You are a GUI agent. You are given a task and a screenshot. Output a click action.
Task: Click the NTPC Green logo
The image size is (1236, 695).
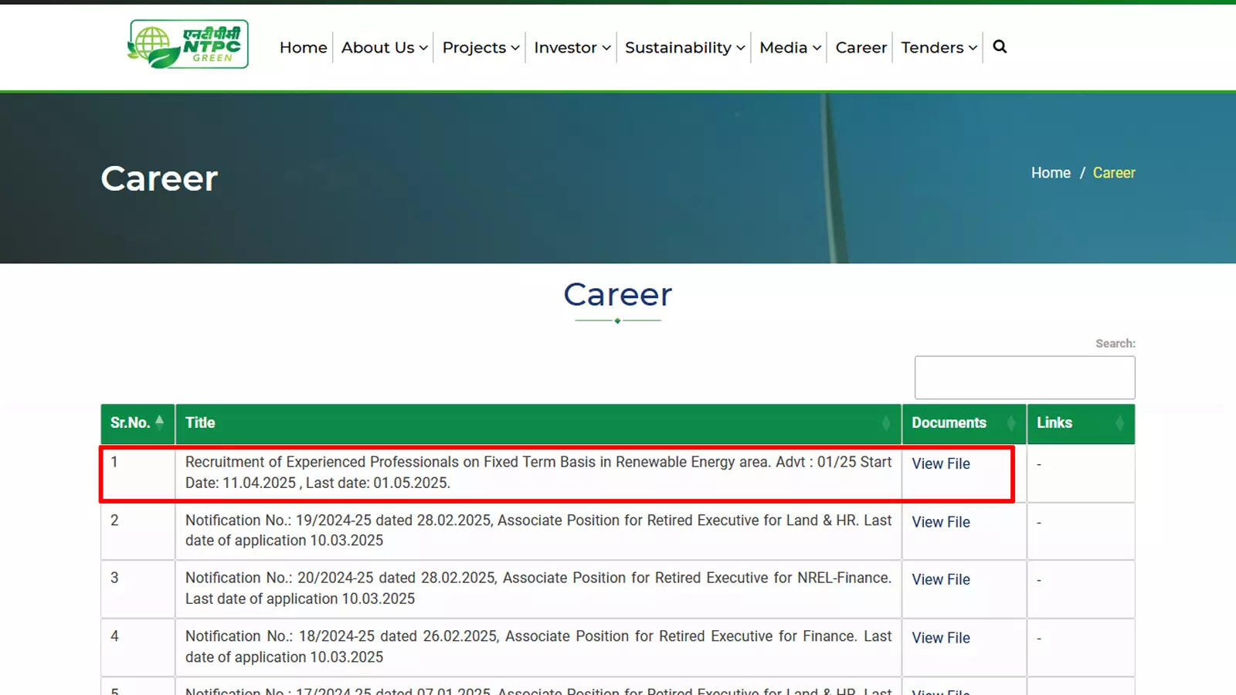point(188,44)
